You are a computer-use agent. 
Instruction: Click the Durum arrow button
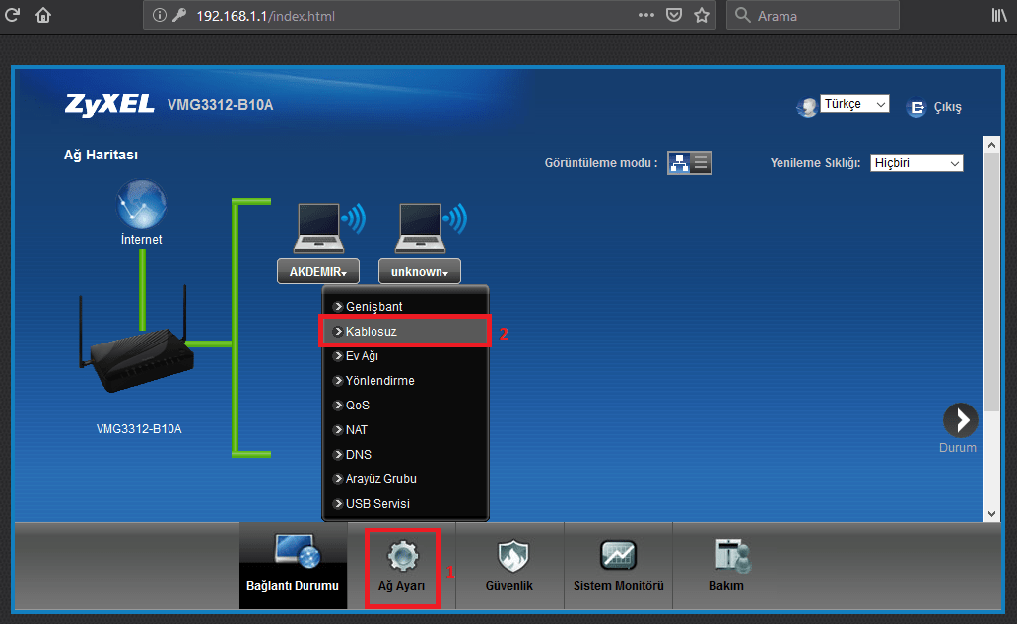(961, 420)
